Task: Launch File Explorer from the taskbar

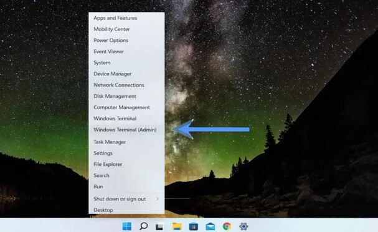Action: (x=177, y=226)
